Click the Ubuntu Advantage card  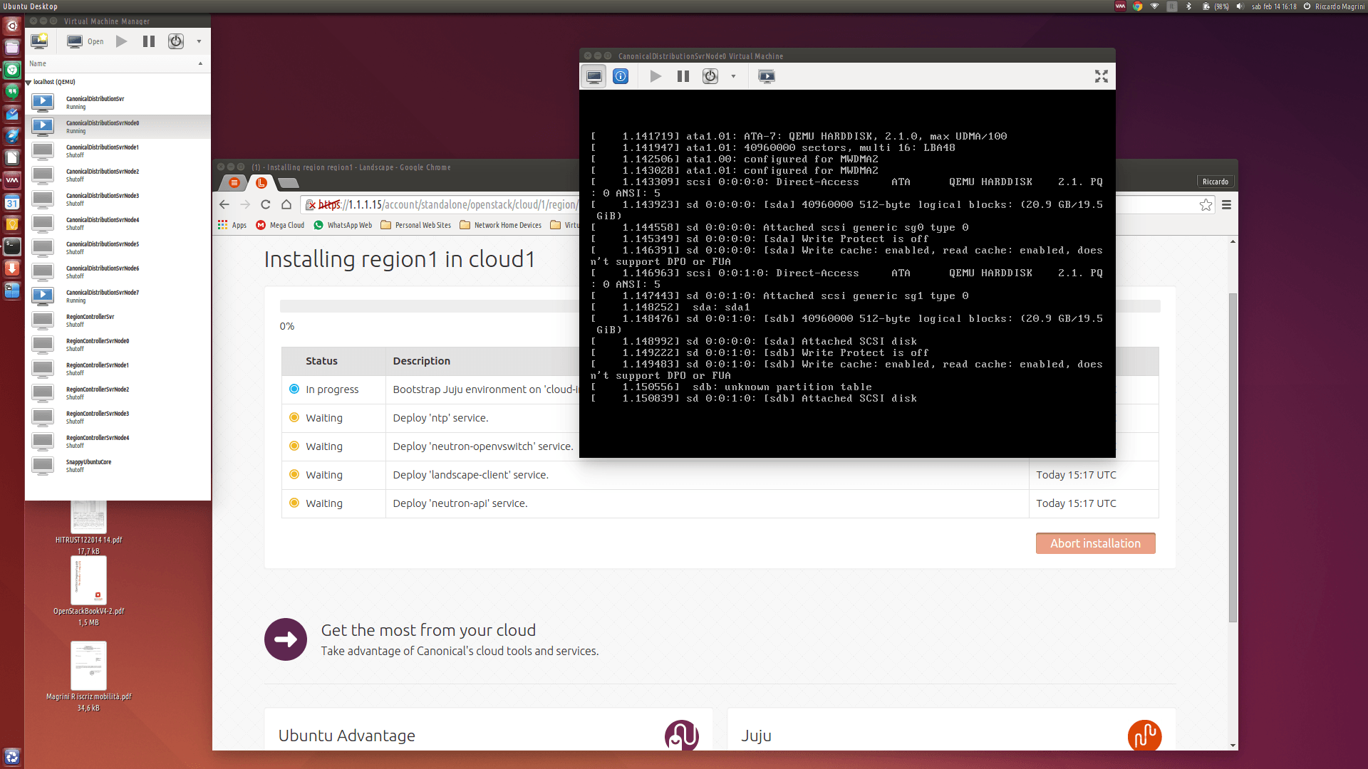488,729
